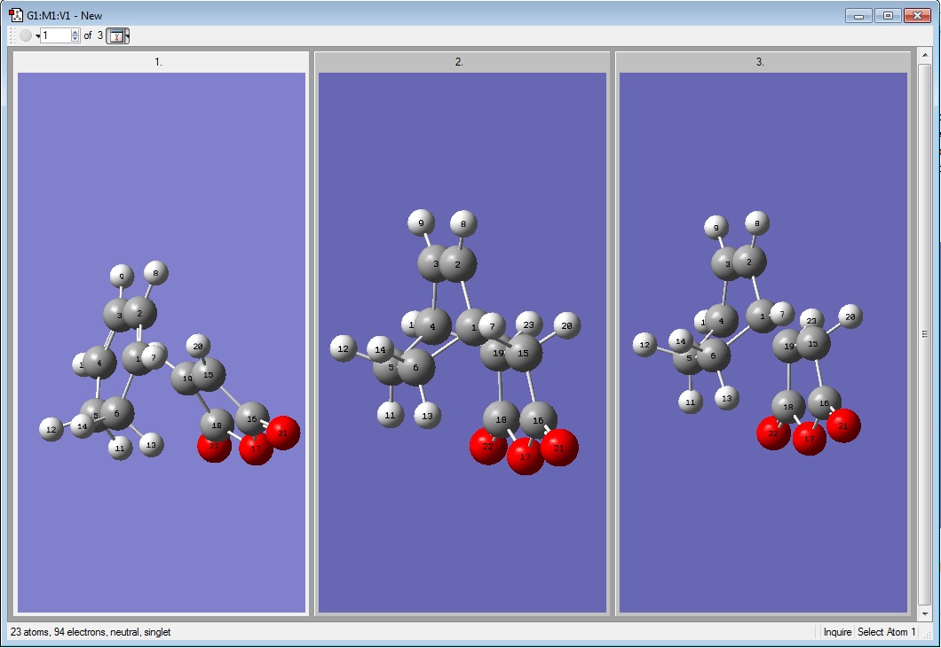
Task: Select hydrogen atom 11 in frame 2
Action: point(390,414)
